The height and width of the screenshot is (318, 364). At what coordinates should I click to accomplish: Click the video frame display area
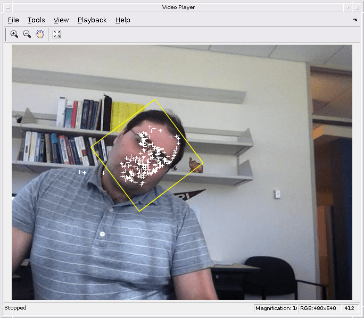click(182, 172)
